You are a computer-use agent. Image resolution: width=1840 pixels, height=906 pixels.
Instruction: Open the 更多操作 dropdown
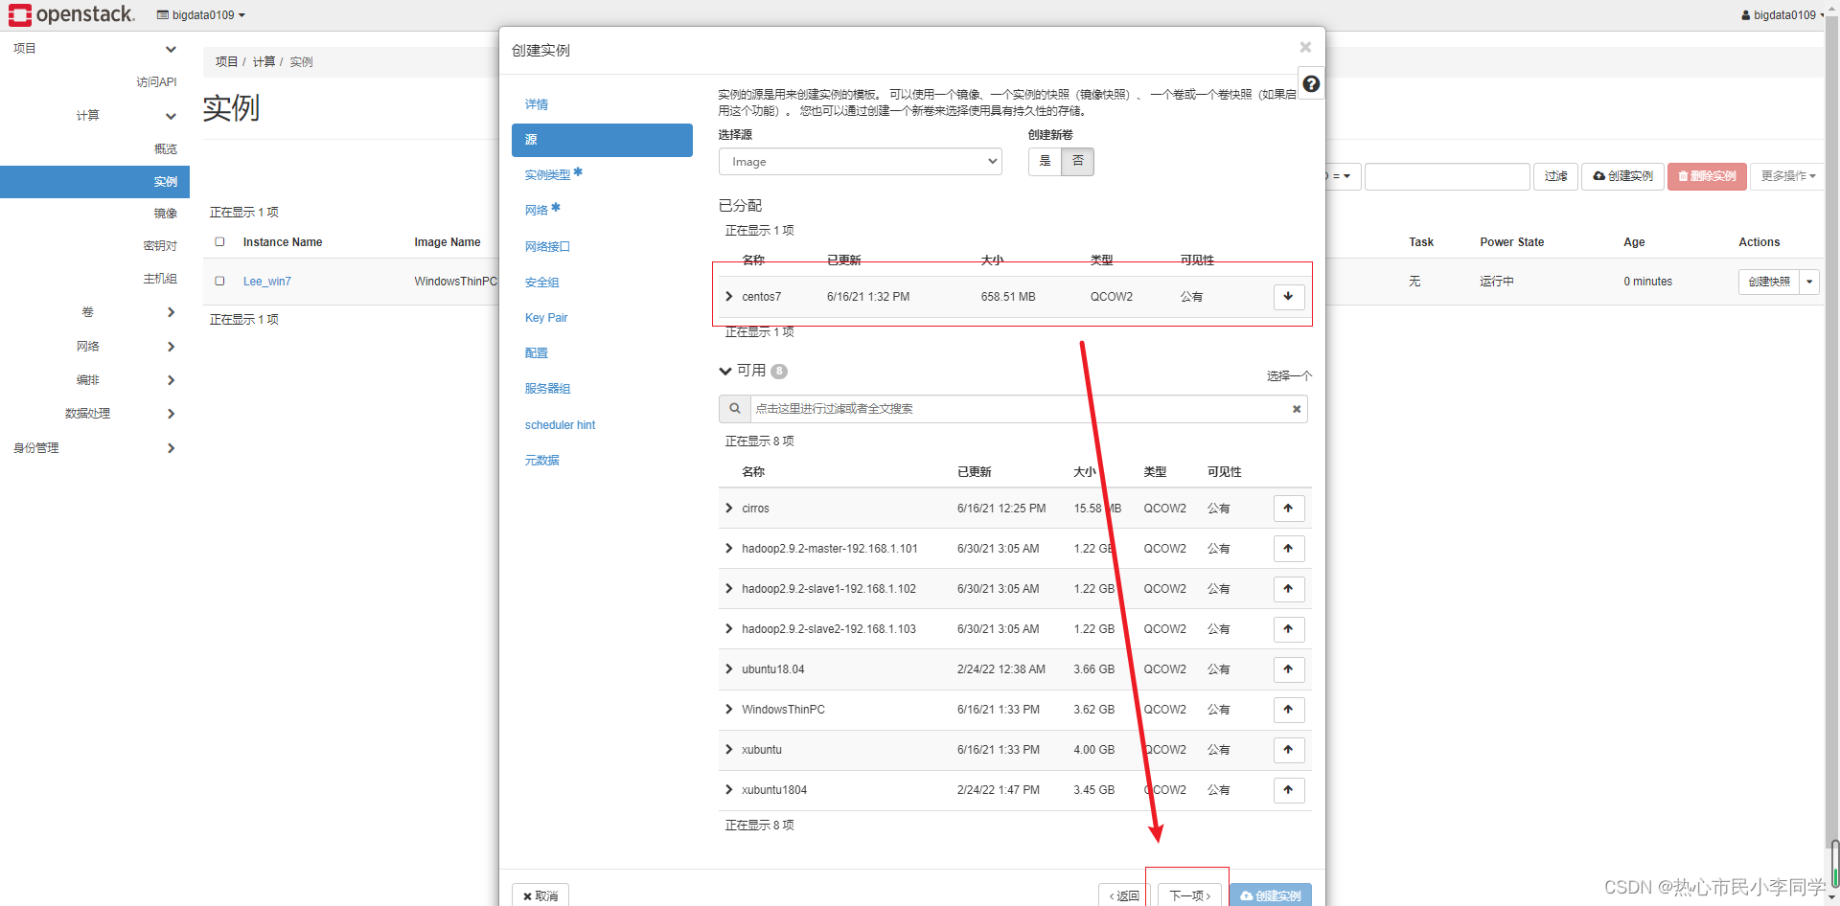(x=1787, y=176)
